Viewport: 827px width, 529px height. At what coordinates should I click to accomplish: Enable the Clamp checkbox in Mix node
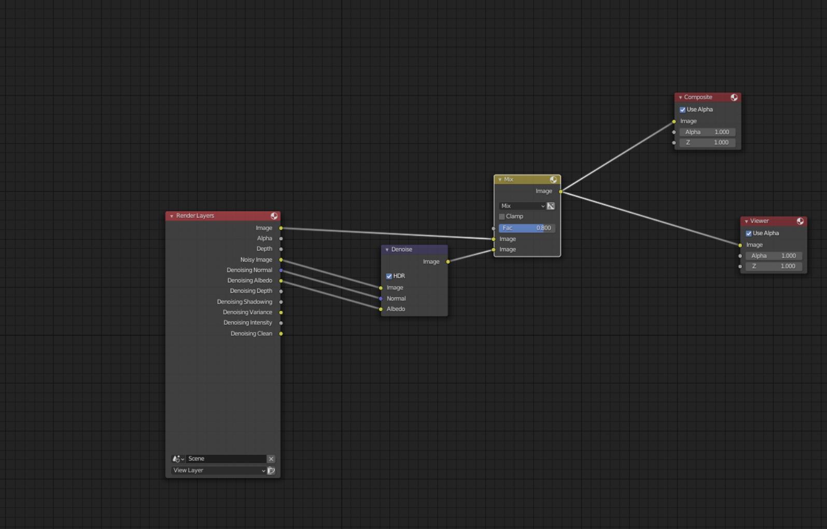pos(502,217)
